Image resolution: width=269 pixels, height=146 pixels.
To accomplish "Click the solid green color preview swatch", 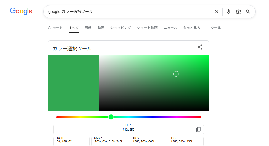I will click(73, 83).
